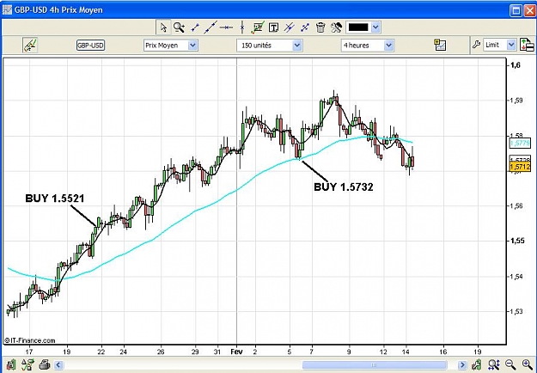Screen dimensions: 537x373
Task: Click the bottom-left chart export icon
Action: tap(10, 364)
